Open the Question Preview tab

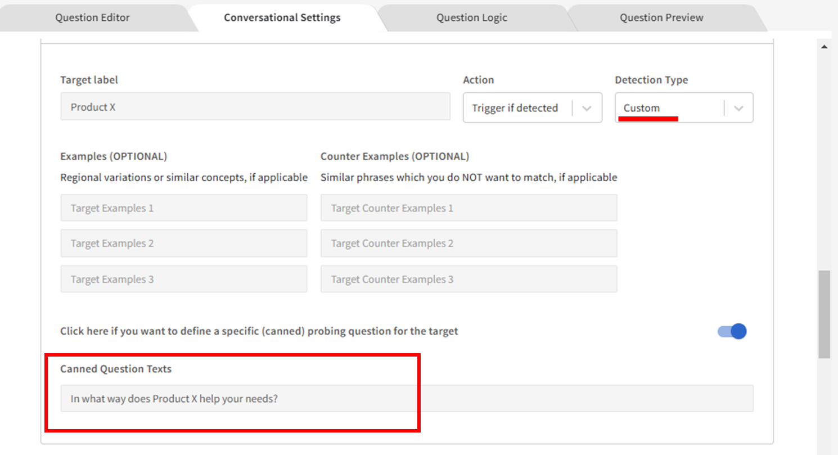point(661,17)
